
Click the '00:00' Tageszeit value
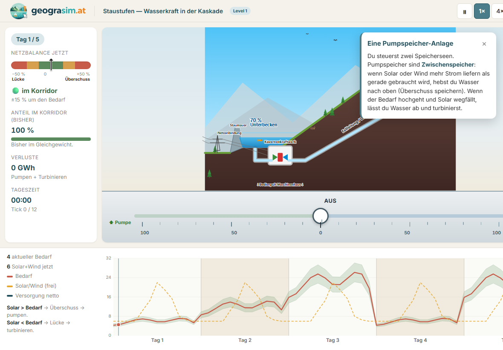coord(21,200)
